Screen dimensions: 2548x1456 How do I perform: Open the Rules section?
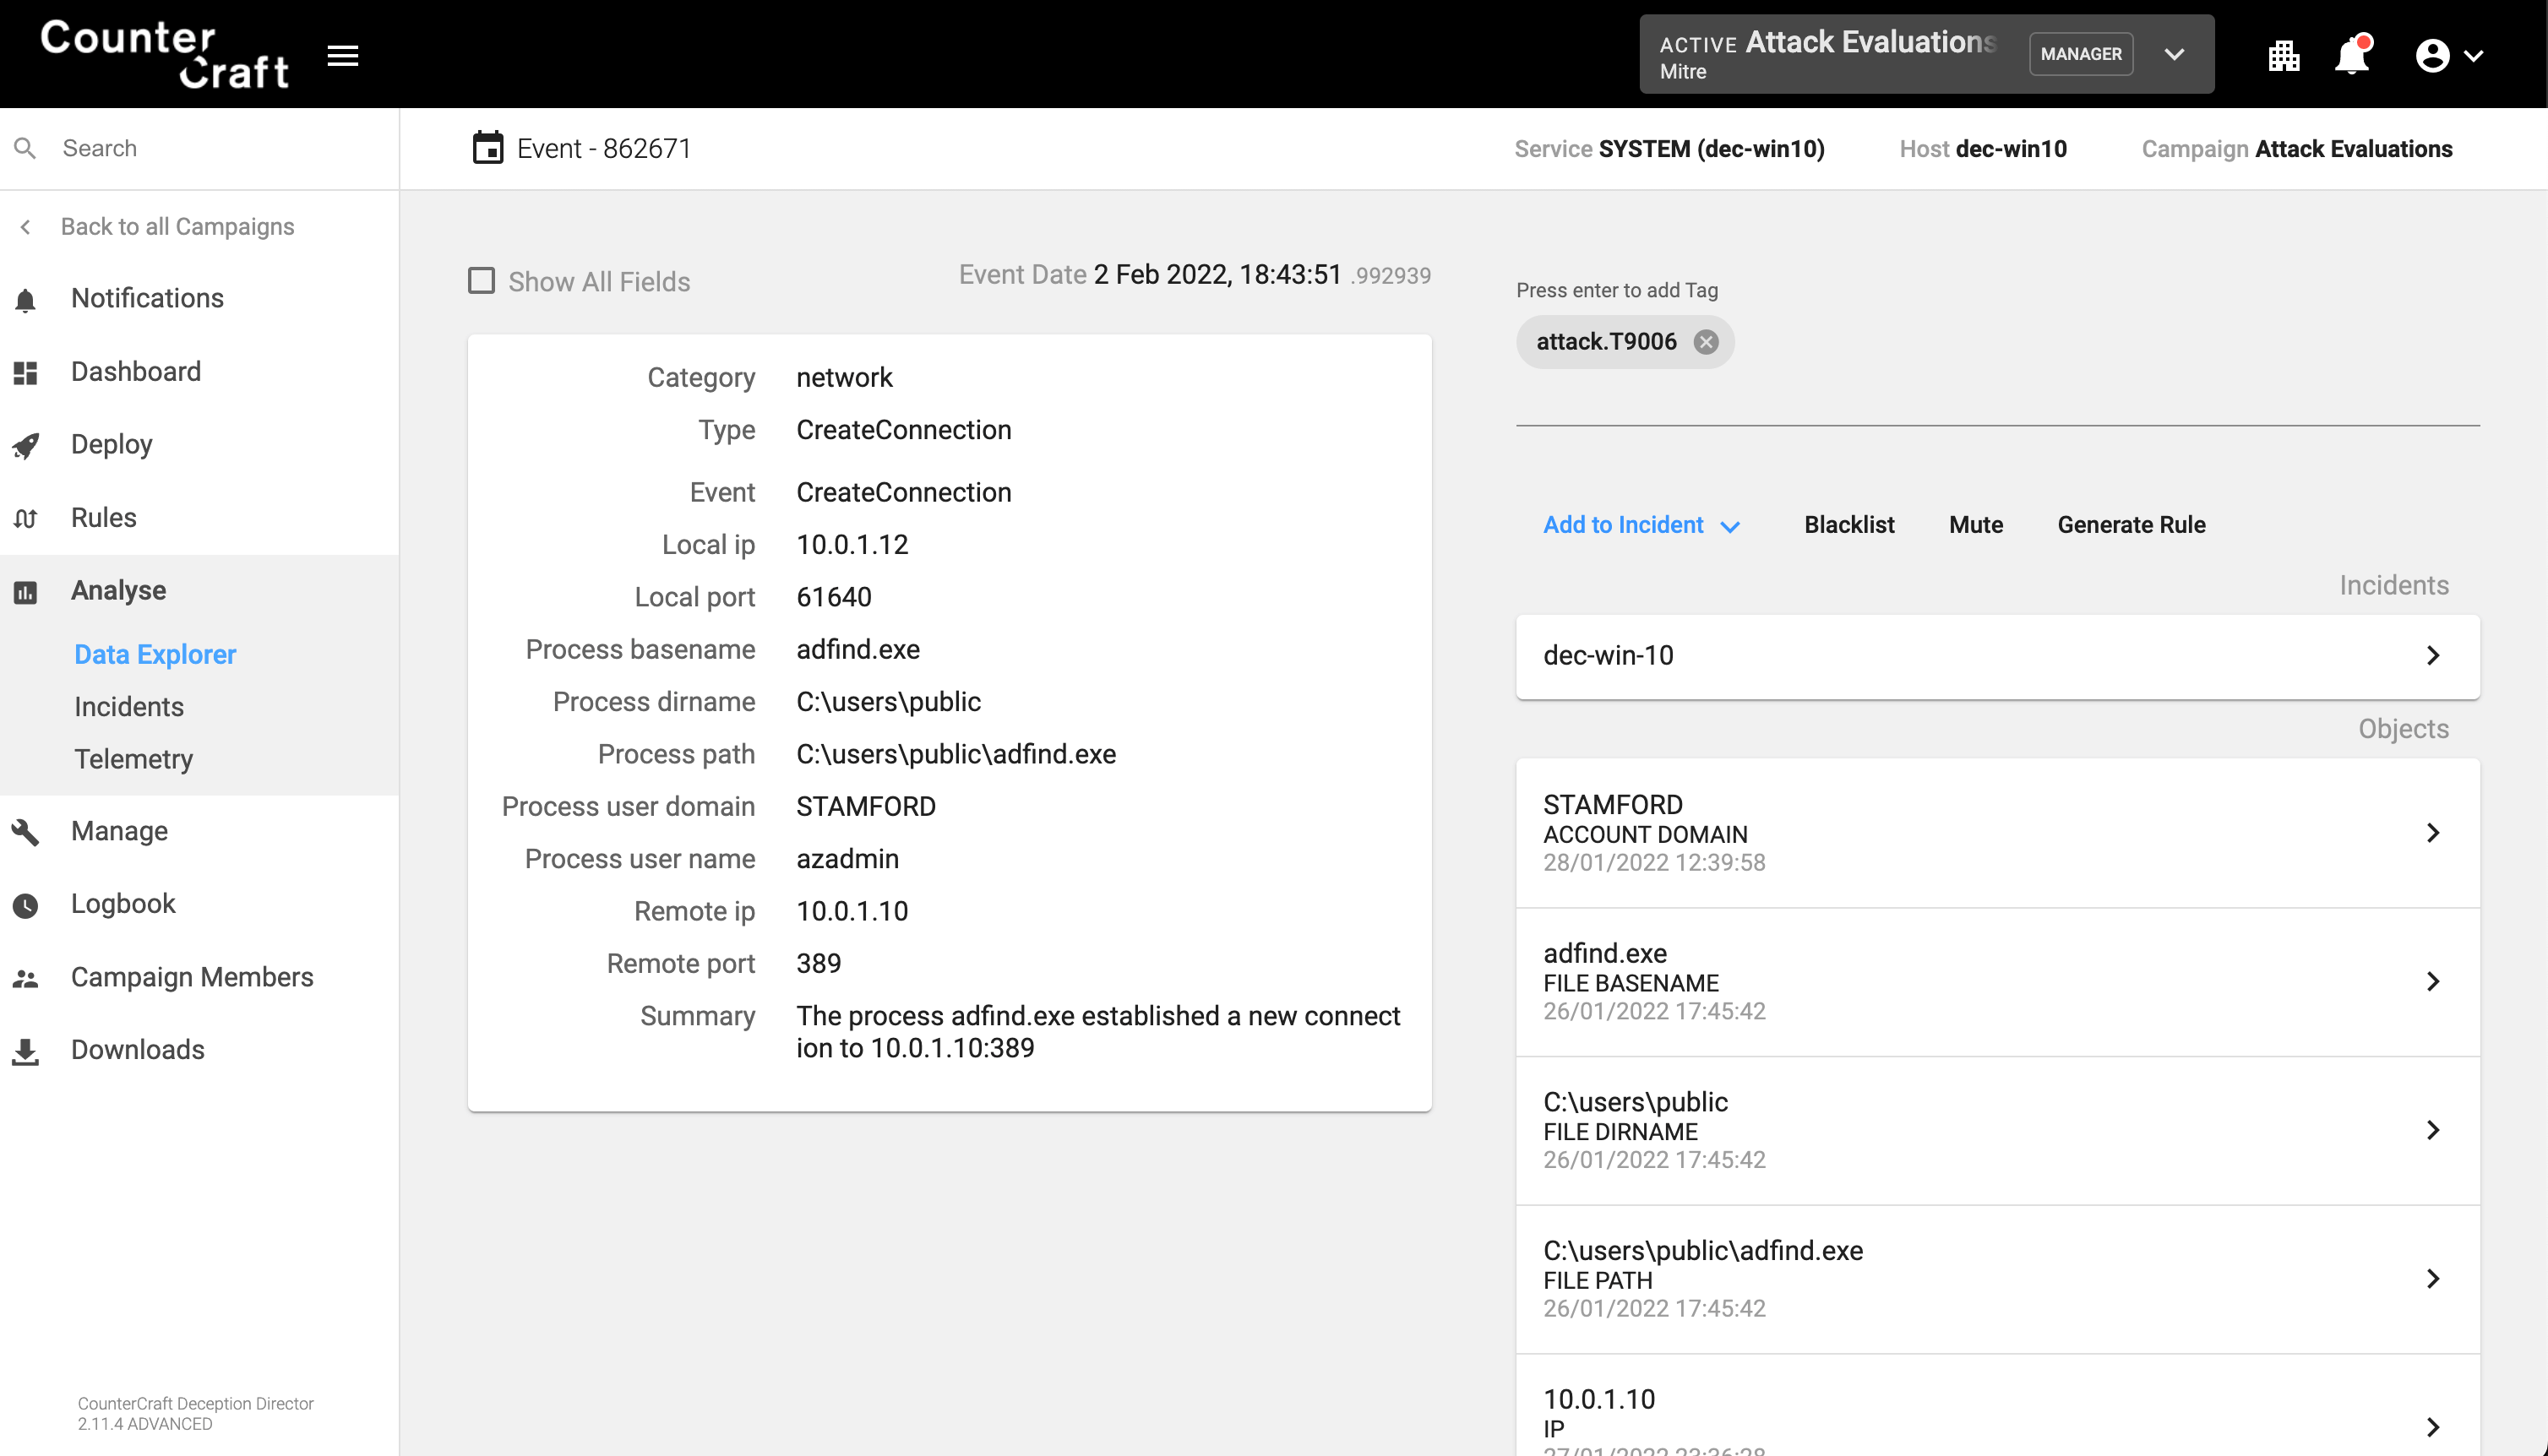click(104, 517)
